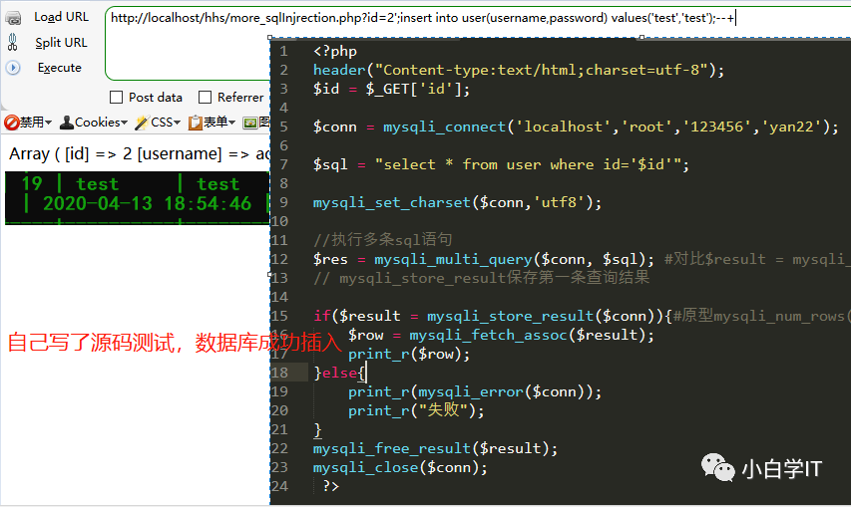Image resolution: width=851 pixels, height=507 pixels.
Task: Click 'mysqli_set_charset' on line 9
Action: point(392,202)
